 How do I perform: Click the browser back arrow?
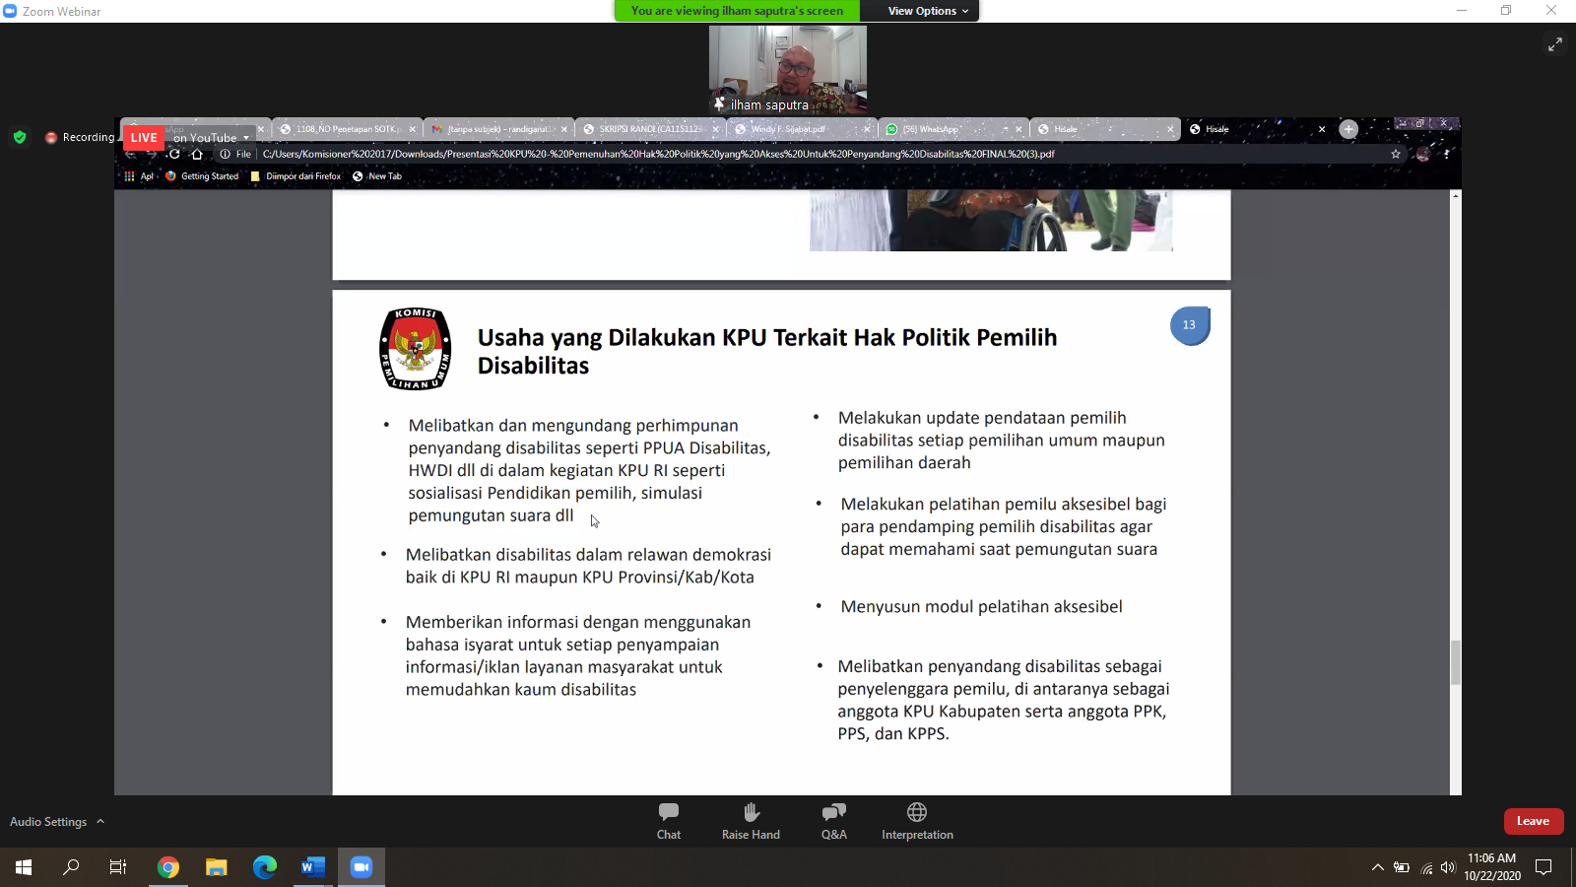[x=131, y=154]
